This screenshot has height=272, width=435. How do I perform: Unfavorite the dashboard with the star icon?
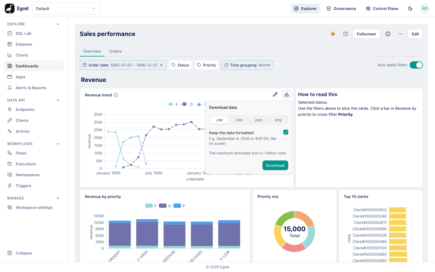coord(333,34)
